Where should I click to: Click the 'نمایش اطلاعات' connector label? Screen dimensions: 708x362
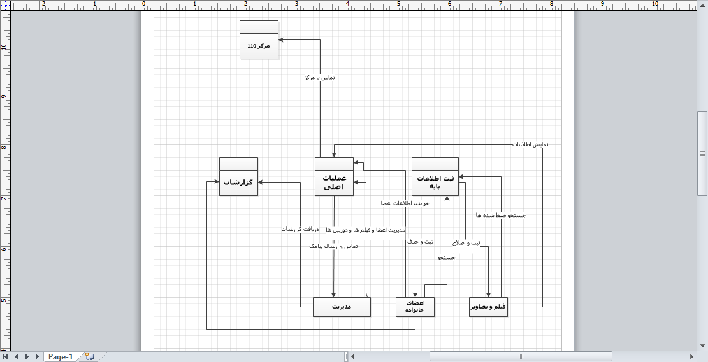(x=531, y=144)
